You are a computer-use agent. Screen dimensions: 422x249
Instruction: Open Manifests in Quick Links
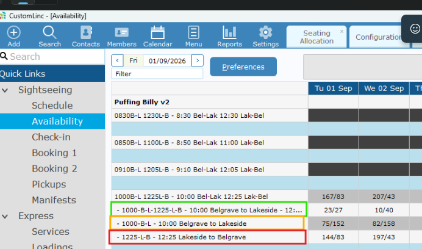pos(54,200)
